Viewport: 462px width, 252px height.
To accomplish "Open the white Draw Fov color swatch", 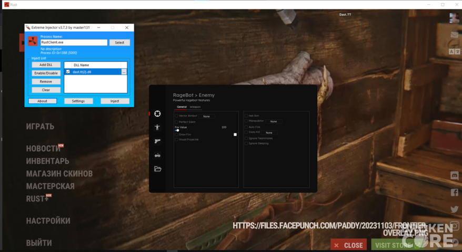I will click(x=235, y=134).
